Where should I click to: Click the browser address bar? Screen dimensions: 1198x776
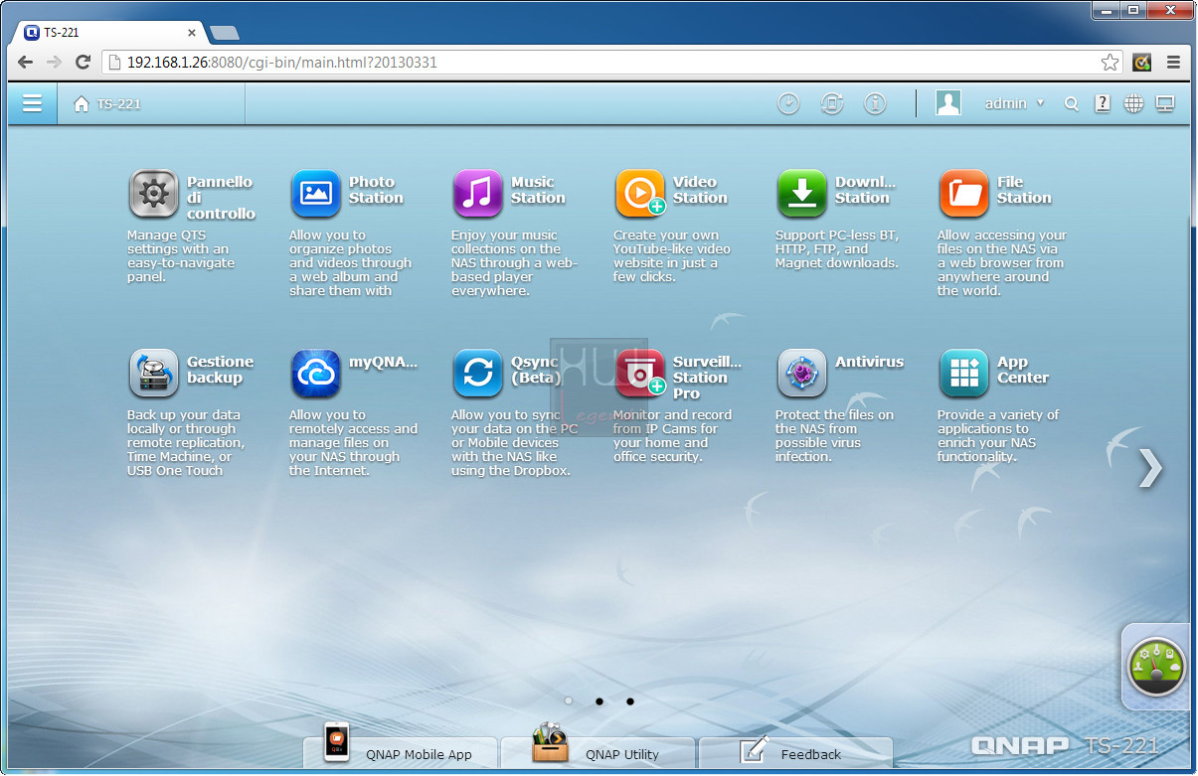(x=612, y=62)
